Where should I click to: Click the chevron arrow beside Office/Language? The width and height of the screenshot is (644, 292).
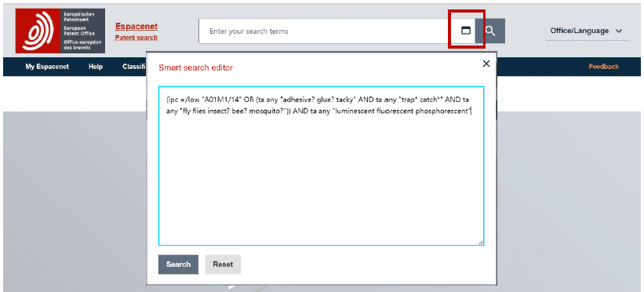(619, 31)
